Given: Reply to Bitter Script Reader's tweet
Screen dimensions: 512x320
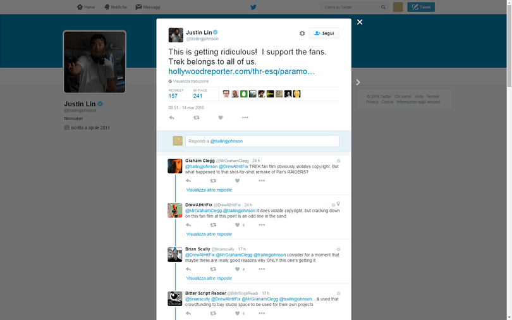Looking at the screenshot, I should 188,314.
